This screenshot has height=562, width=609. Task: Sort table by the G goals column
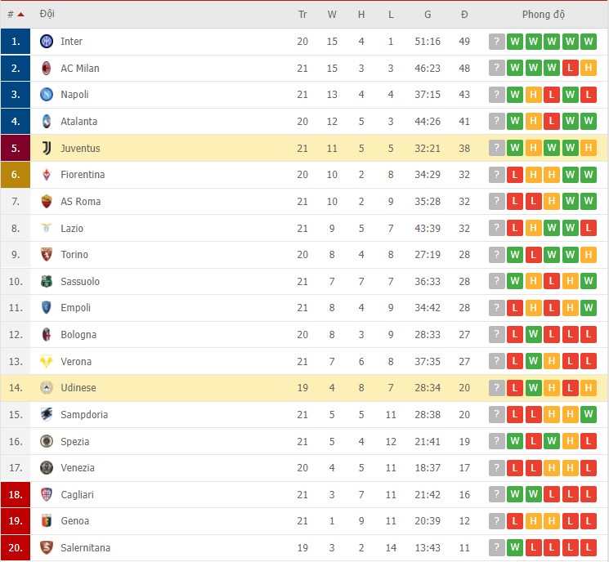click(x=428, y=14)
